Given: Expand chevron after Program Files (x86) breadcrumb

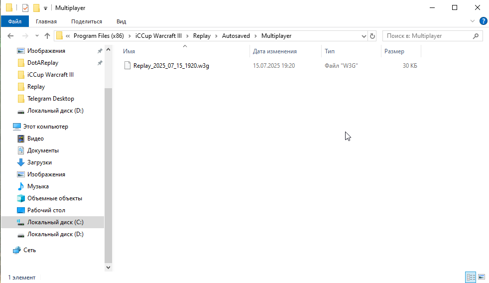Looking at the screenshot, I should [129, 36].
